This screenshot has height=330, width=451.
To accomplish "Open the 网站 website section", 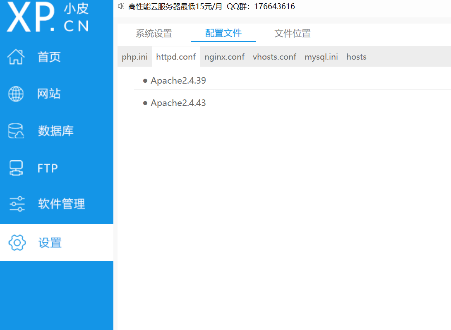I will (49, 94).
